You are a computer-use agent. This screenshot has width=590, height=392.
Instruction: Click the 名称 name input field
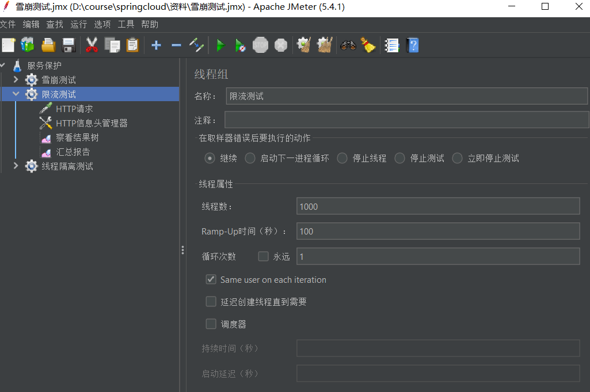(407, 96)
